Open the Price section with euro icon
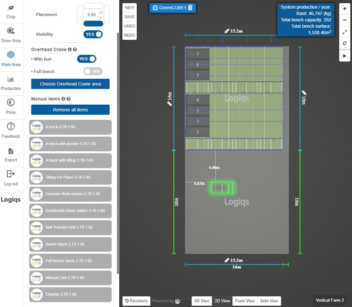The image size is (352, 307). (11, 107)
